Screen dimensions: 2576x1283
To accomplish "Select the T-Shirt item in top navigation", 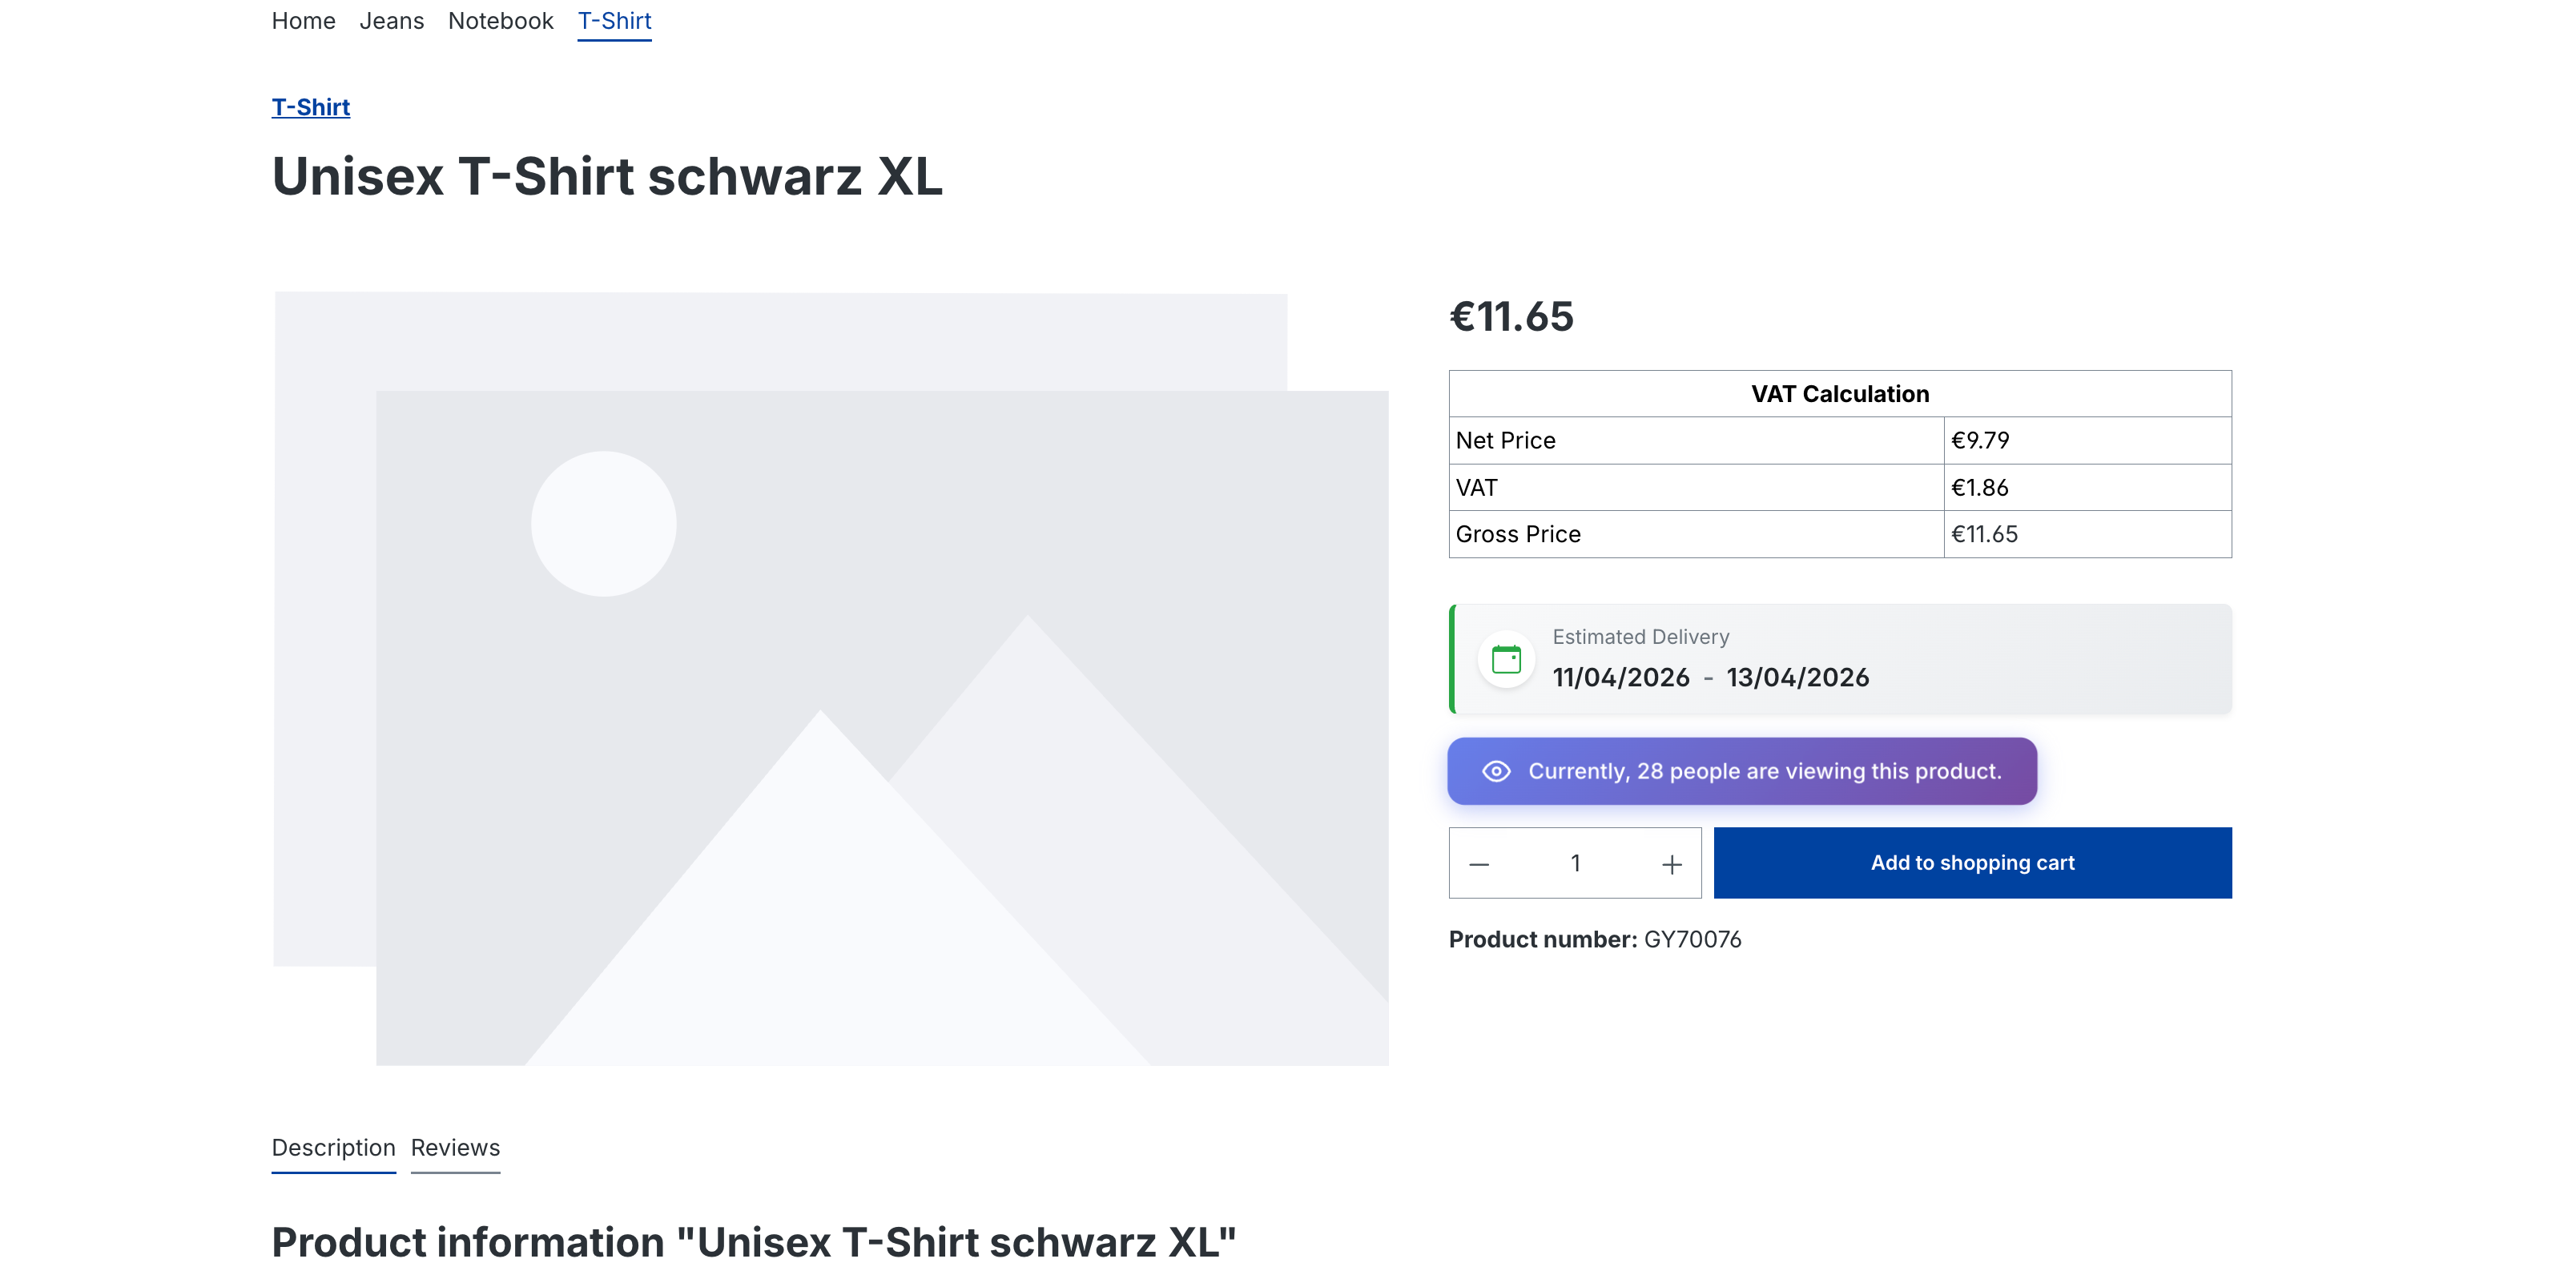I will click(614, 21).
